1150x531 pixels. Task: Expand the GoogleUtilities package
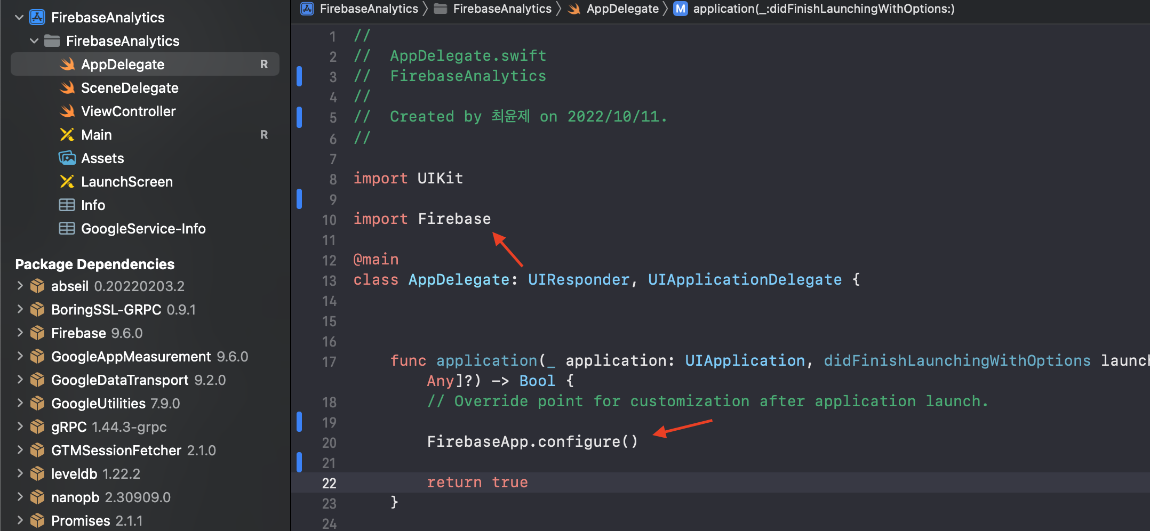(x=20, y=403)
